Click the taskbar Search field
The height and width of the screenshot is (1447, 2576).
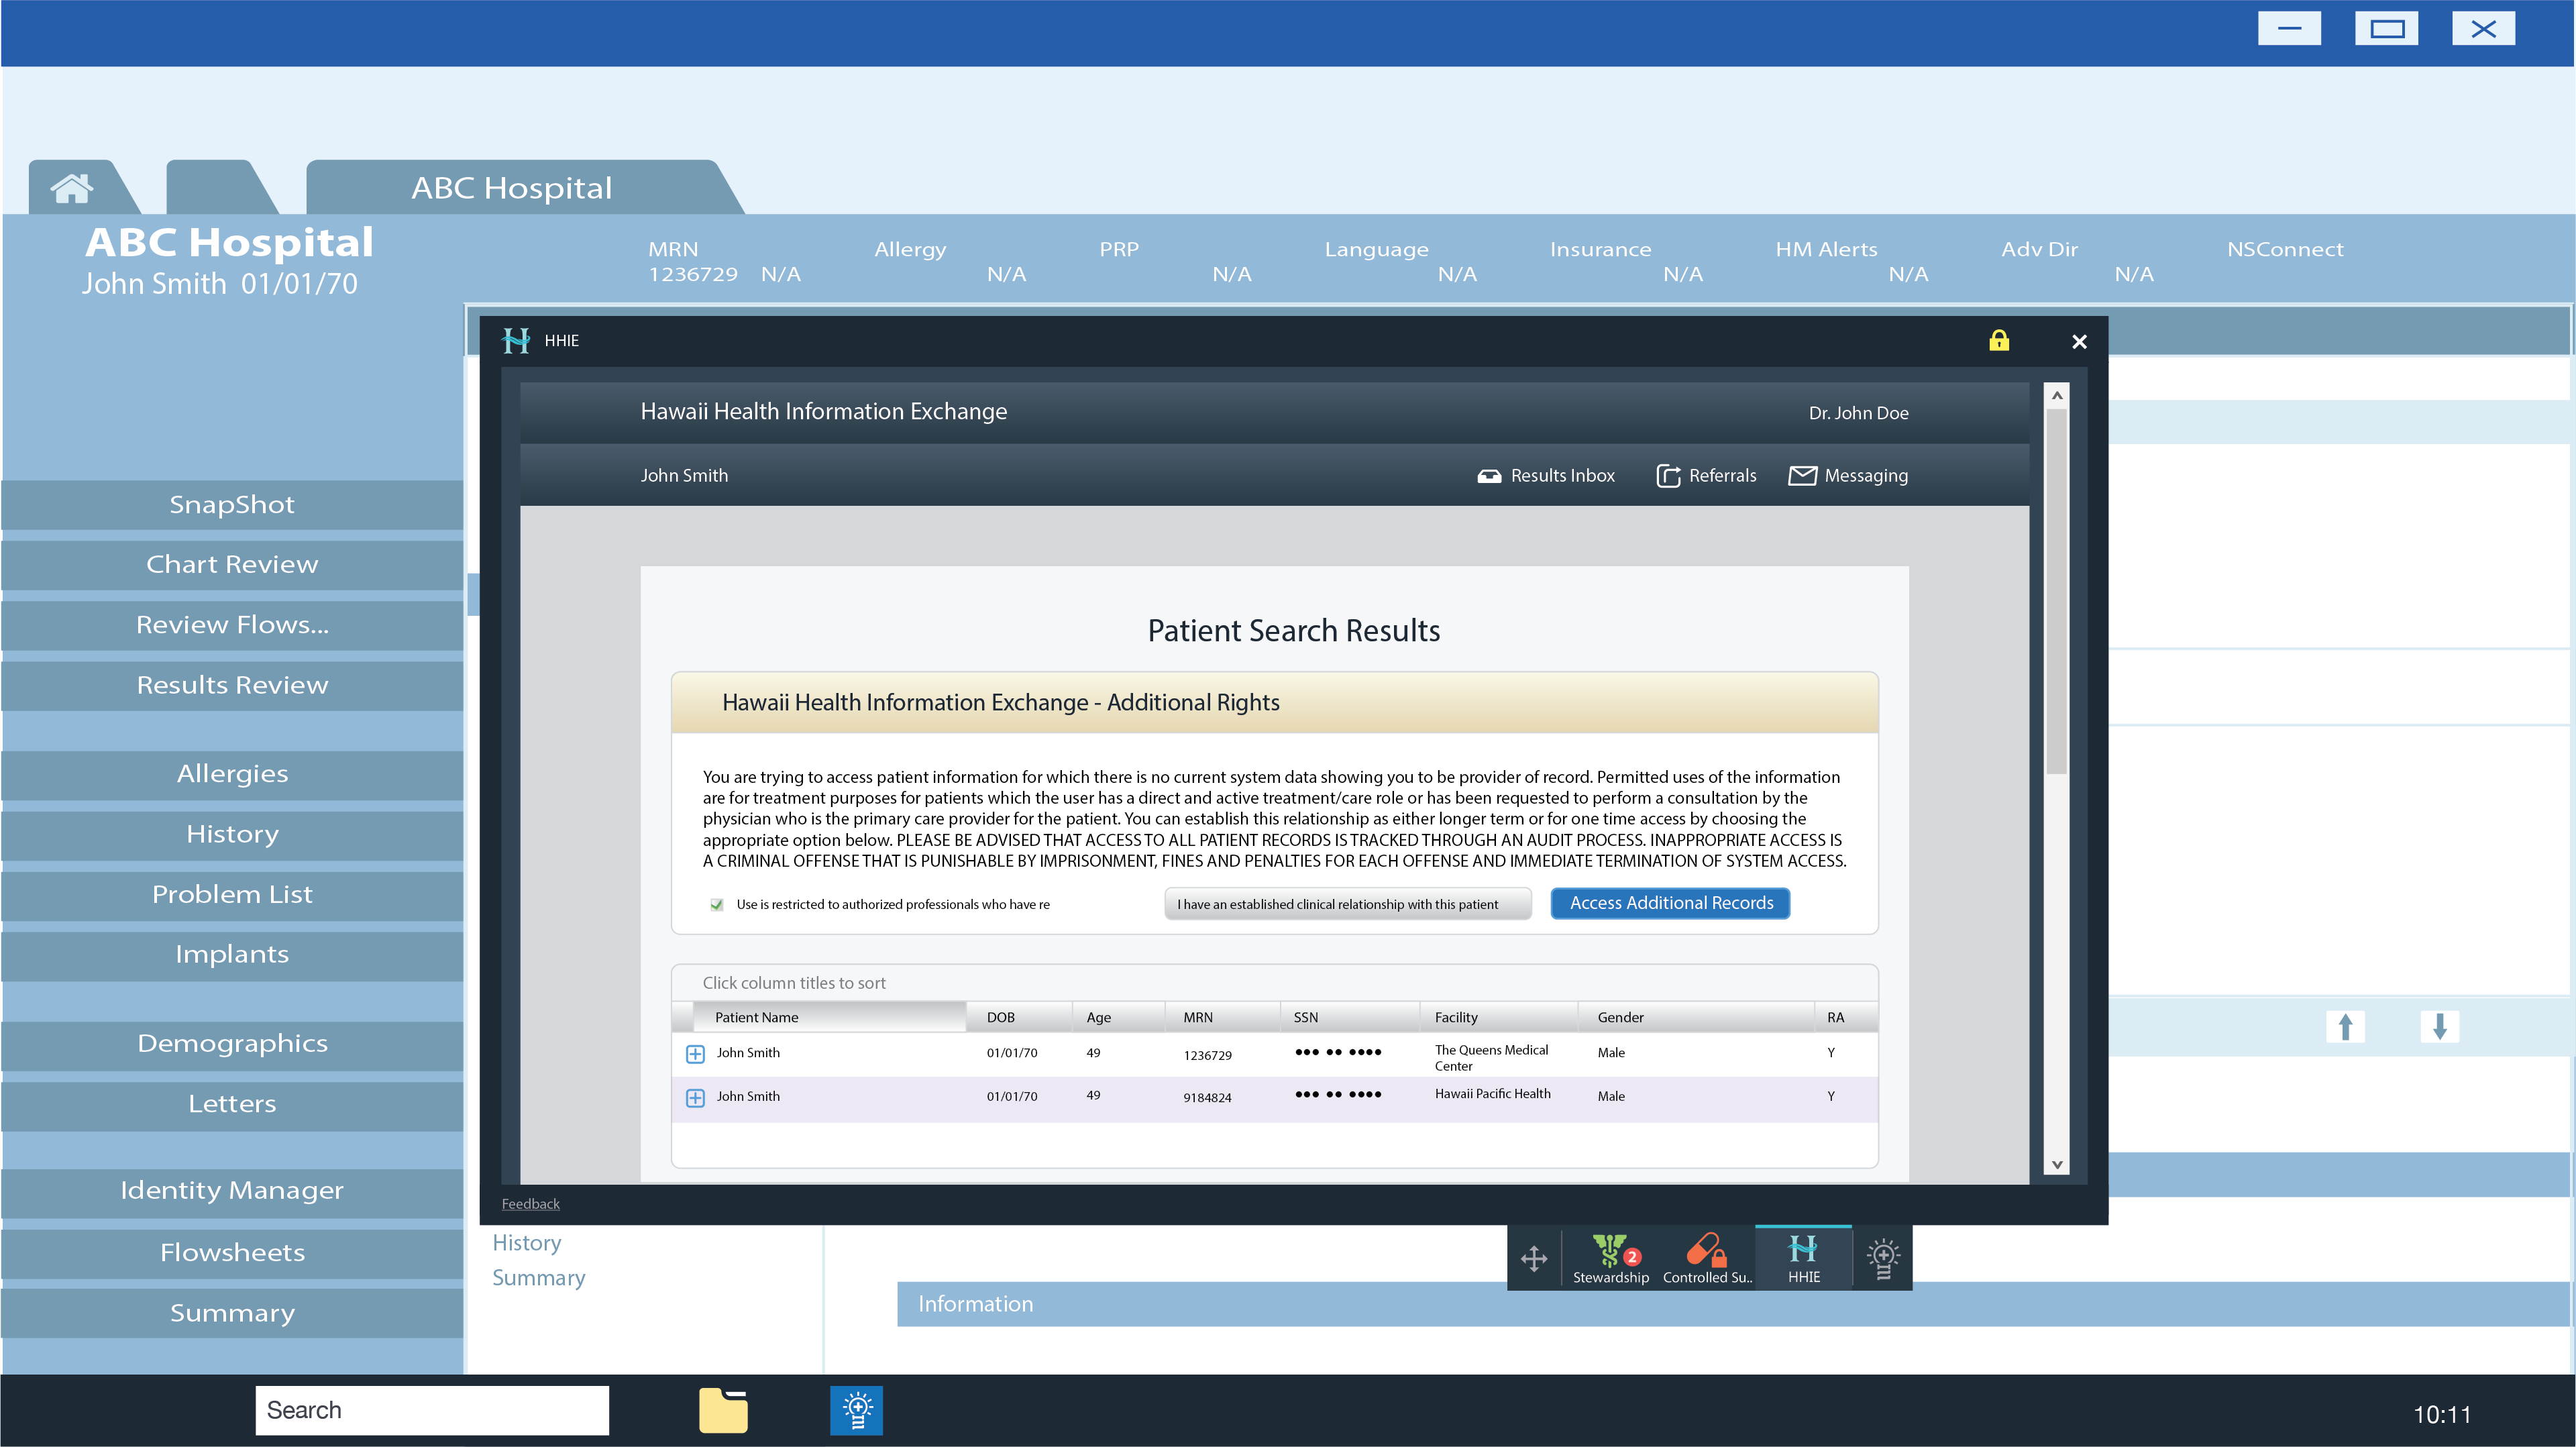pos(431,1410)
